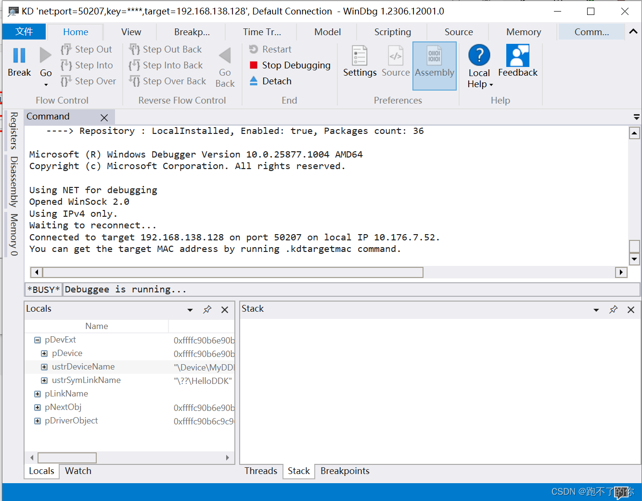Click the Name column header in Locals
642x501 pixels.
point(96,326)
